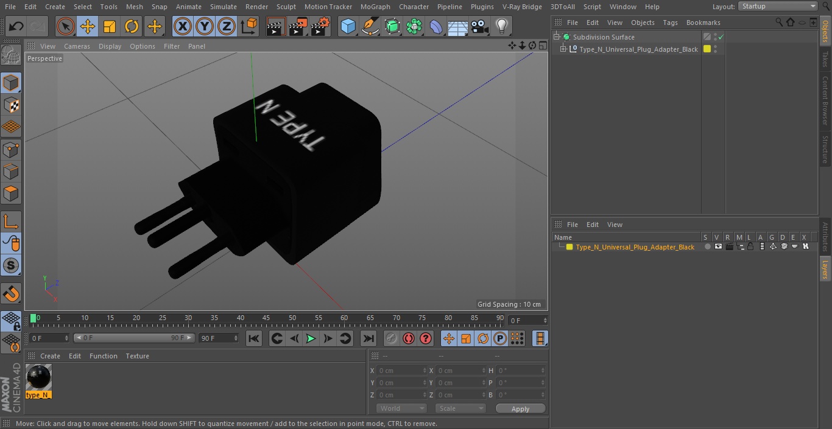The height and width of the screenshot is (429, 832).
Task: Open the Scale mode dropdown
Action: point(460,408)
